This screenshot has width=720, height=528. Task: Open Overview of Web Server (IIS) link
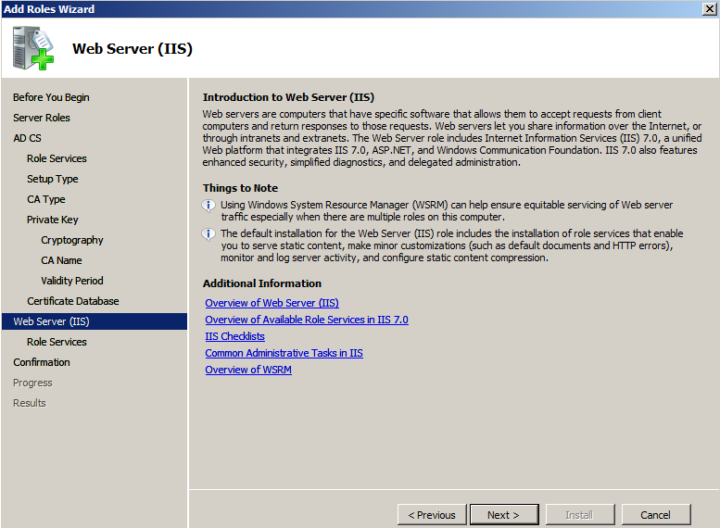272,303
